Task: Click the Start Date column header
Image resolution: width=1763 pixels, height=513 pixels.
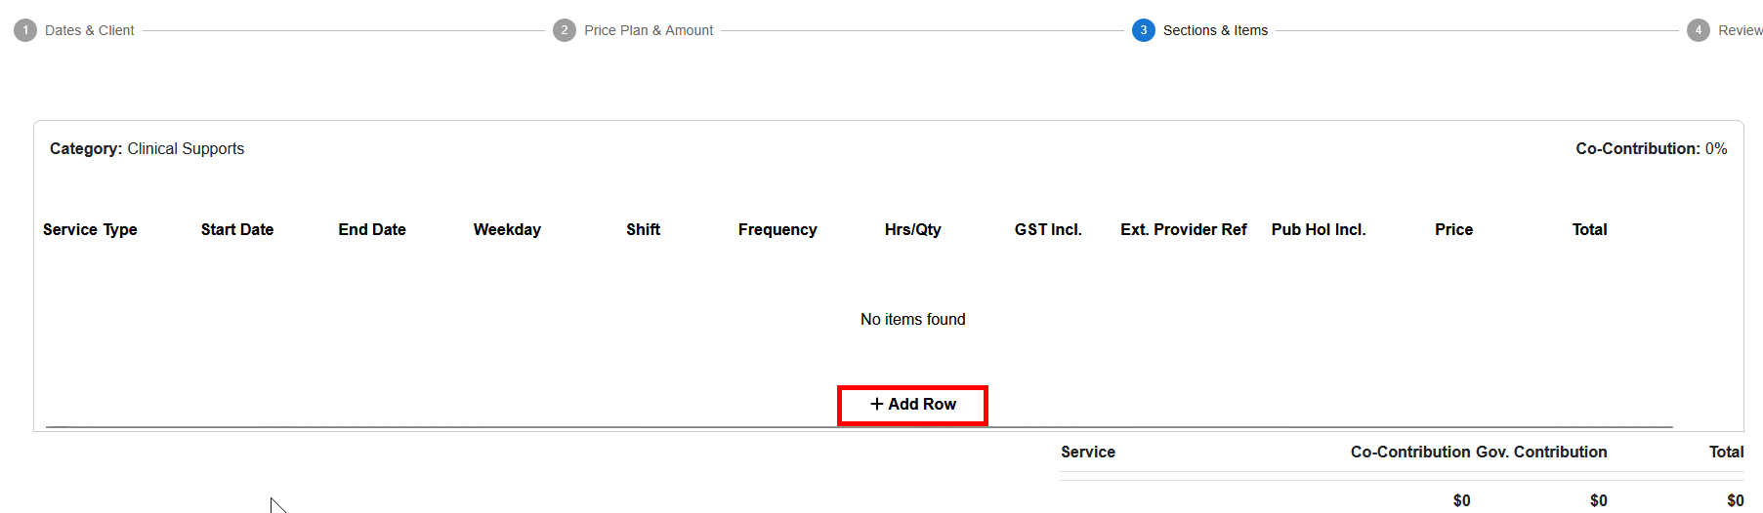Action: 237,229
